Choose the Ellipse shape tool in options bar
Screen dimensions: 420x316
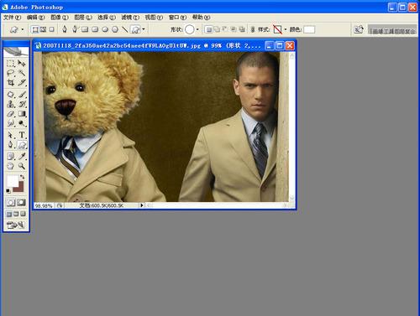pyautogui.click(x=105, y=29)
